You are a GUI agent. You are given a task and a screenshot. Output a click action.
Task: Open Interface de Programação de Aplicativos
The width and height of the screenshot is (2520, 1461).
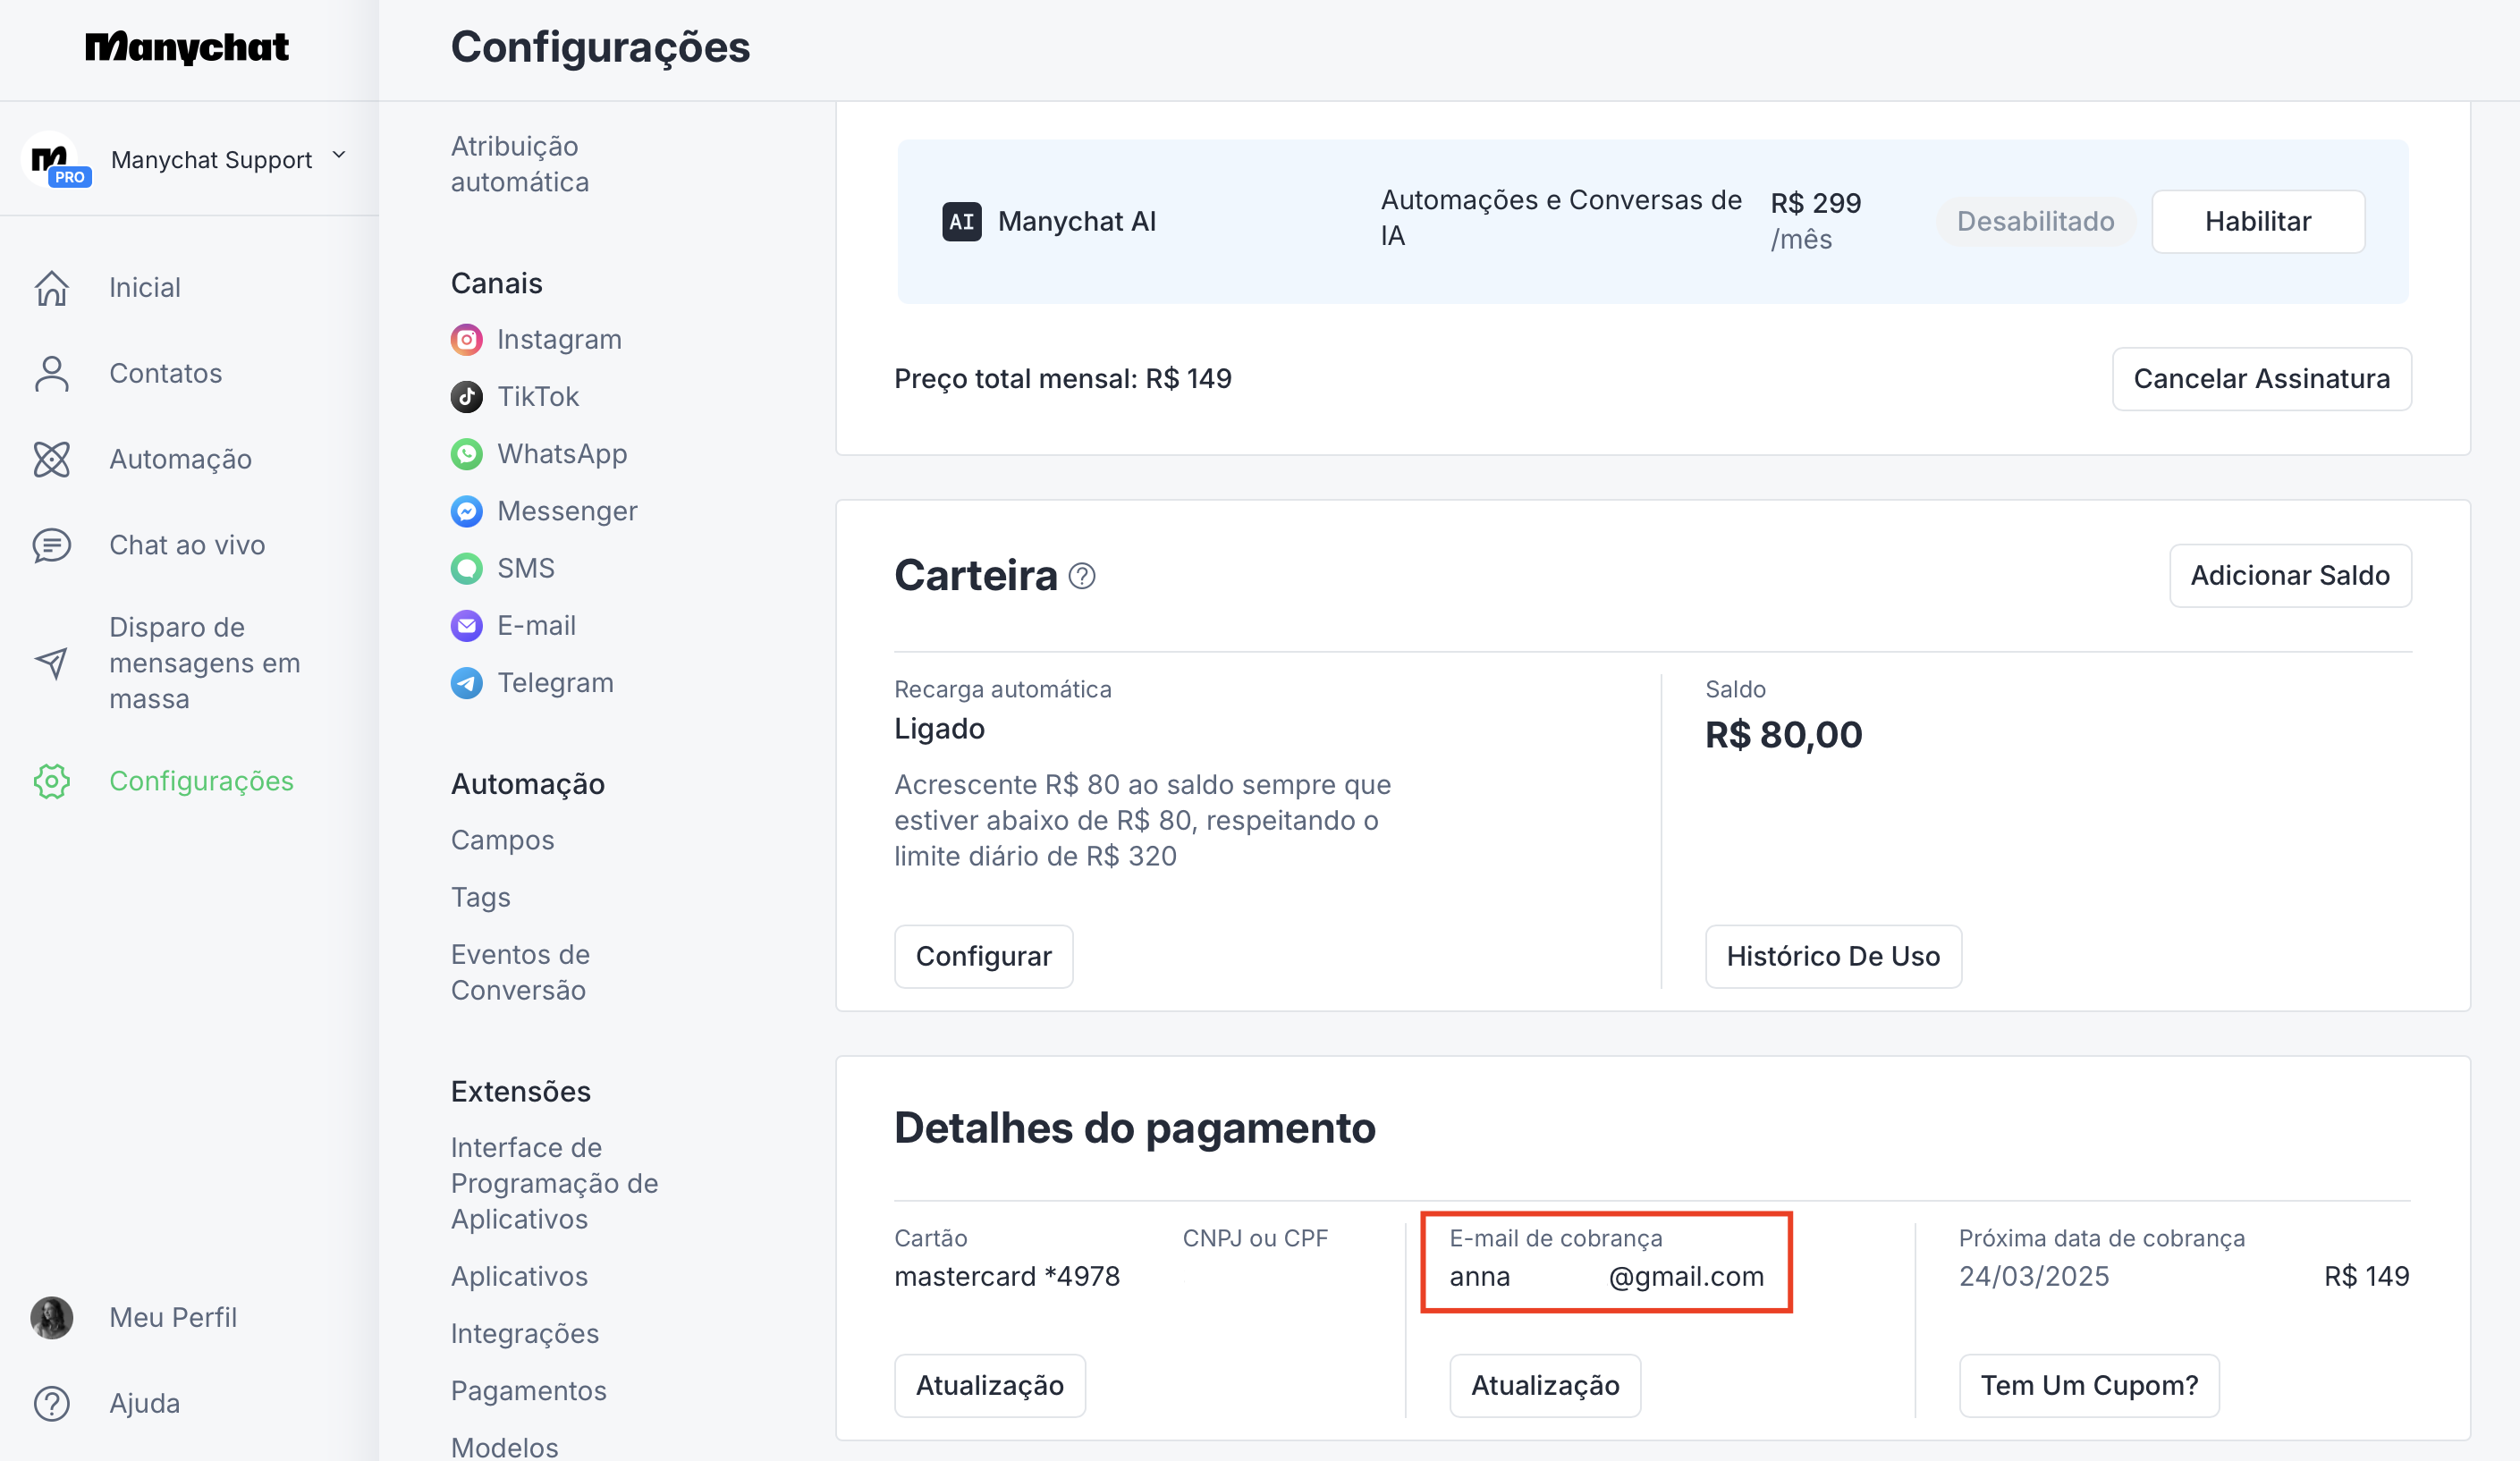554,1184
